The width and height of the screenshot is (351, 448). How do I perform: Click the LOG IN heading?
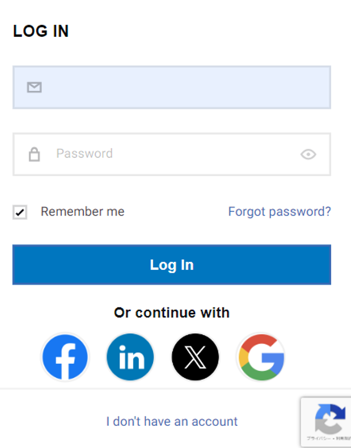pyautogui.click(x=41, y=32)
